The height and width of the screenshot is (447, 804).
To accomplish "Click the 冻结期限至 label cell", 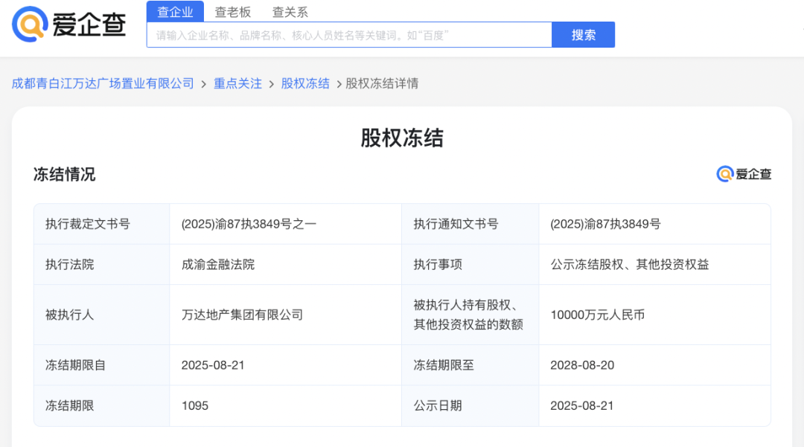I will 470,365.
